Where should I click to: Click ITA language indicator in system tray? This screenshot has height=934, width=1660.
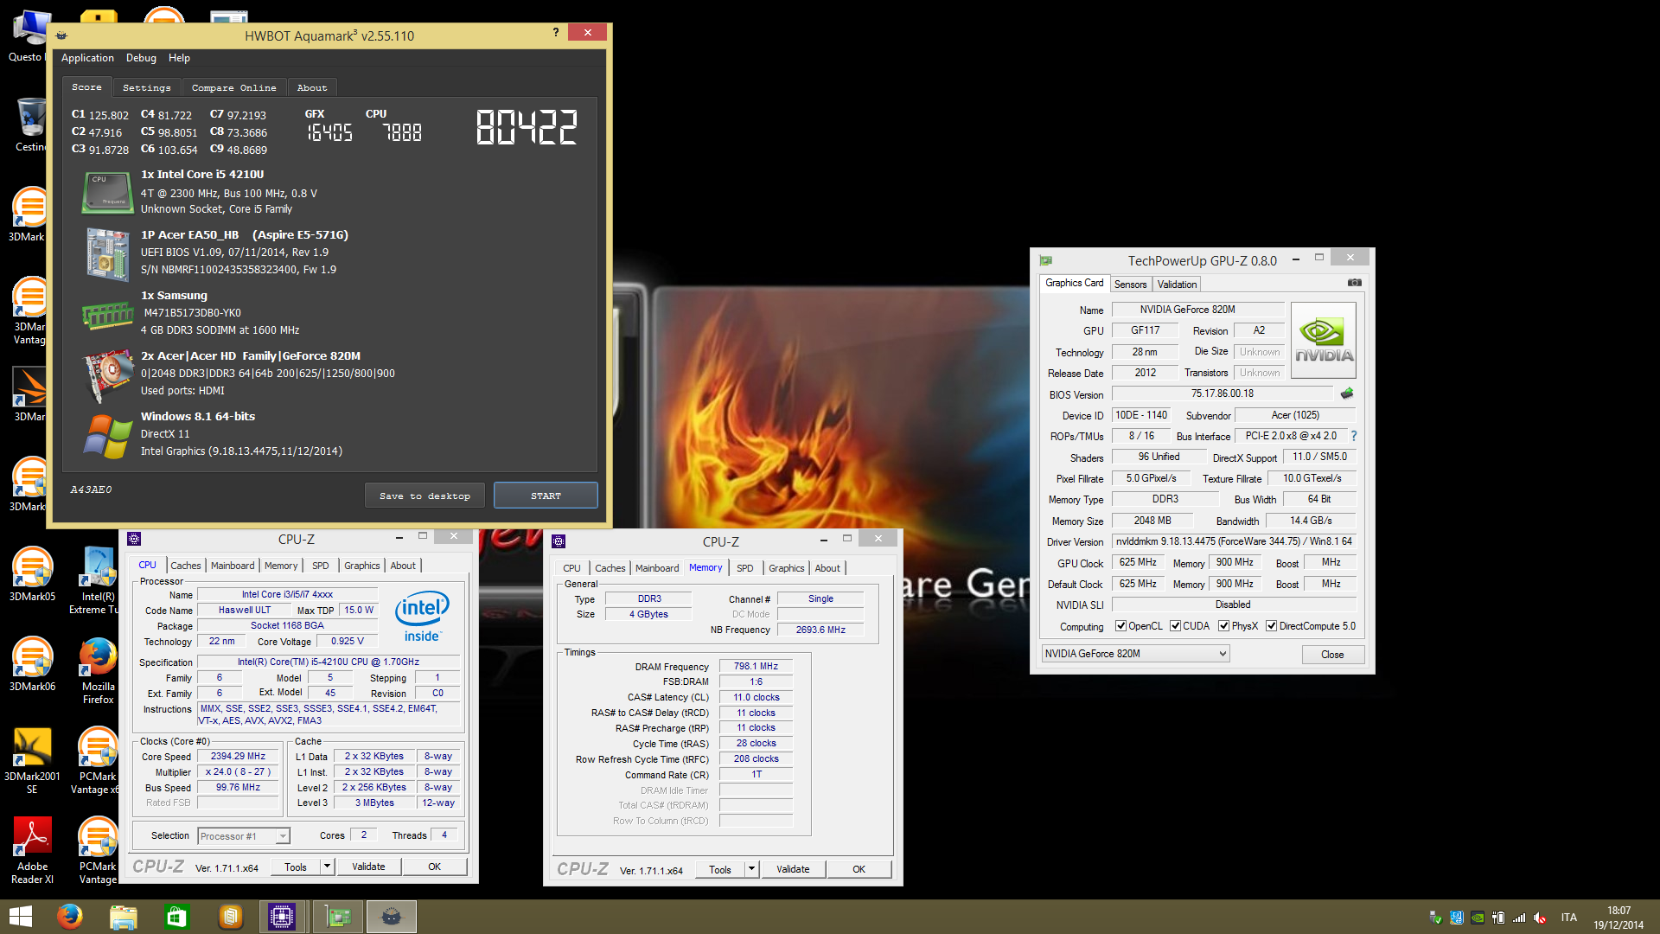click(x=1568, y=918)
